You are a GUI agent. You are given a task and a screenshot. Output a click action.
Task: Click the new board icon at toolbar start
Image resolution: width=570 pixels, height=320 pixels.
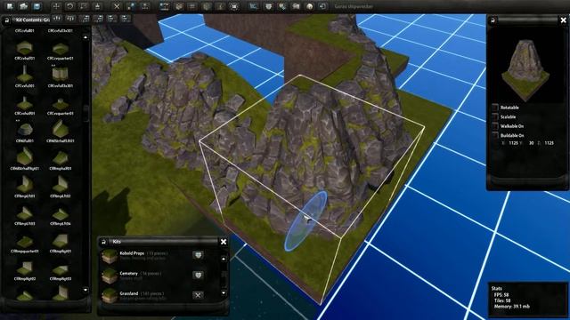tap(10, 6)
